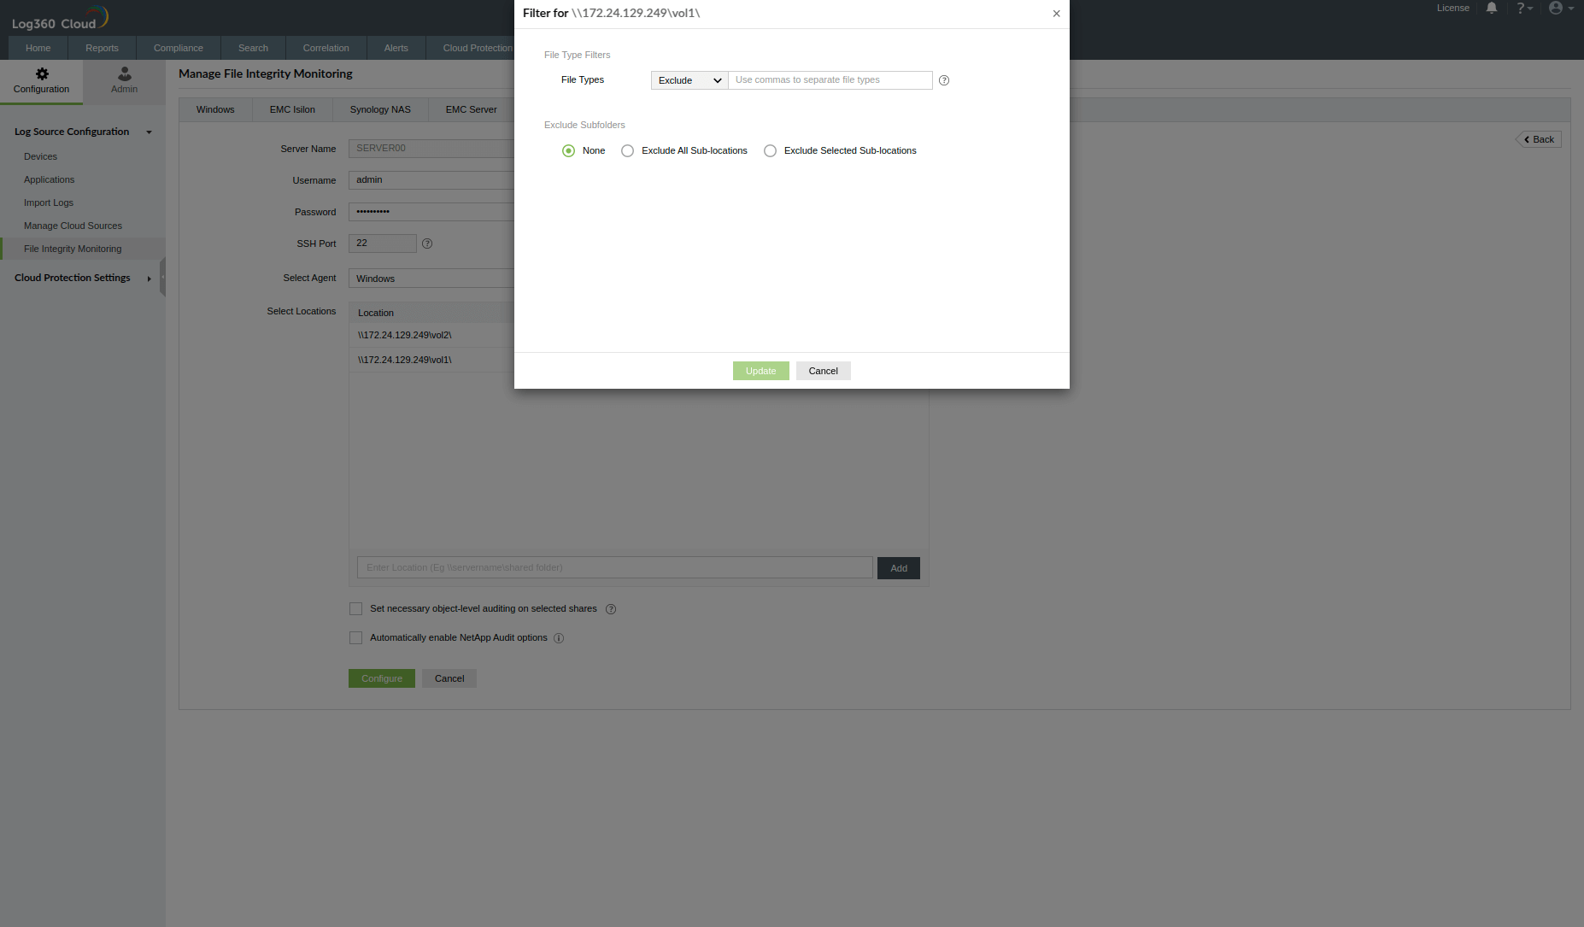Image resolution: width=1584 pixels, height=927 pixels.
Task: Enable object-level auditing on selected shares
Action: click(355, 608)
